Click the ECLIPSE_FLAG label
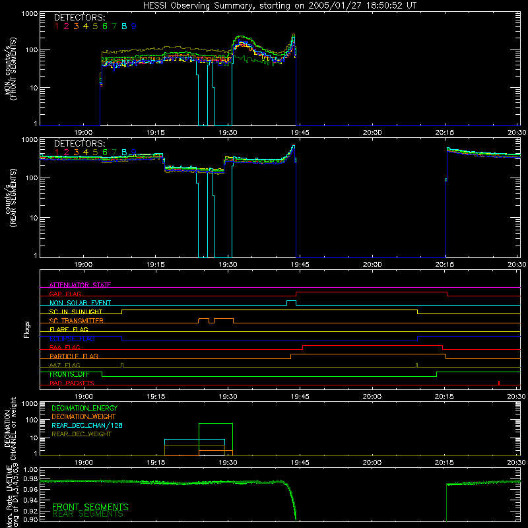Screen dimensions: 528x528 point(72,339)
